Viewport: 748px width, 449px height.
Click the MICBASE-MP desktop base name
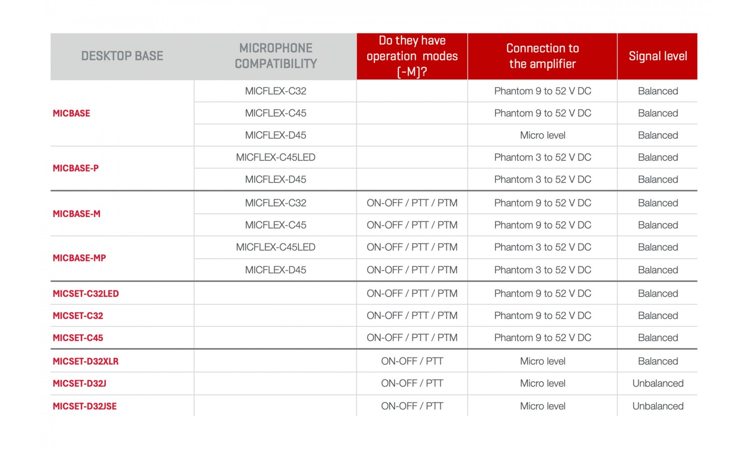click(x=79, y=258)
